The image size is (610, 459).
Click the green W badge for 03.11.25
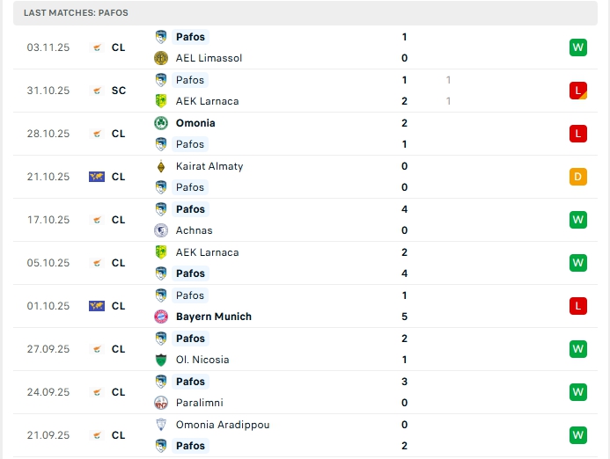click(x=577, y=47)
